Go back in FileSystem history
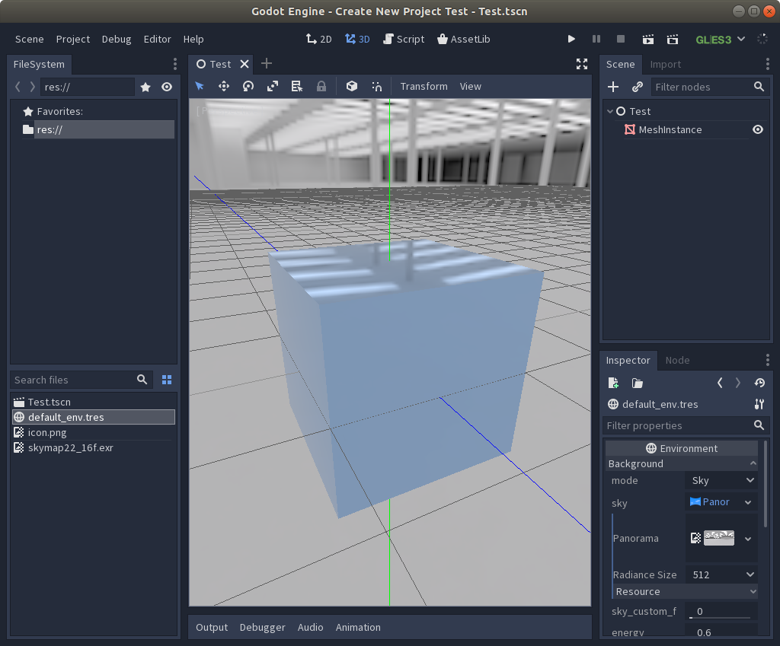This screenshot has width=780, height=646. click(18, 87)
